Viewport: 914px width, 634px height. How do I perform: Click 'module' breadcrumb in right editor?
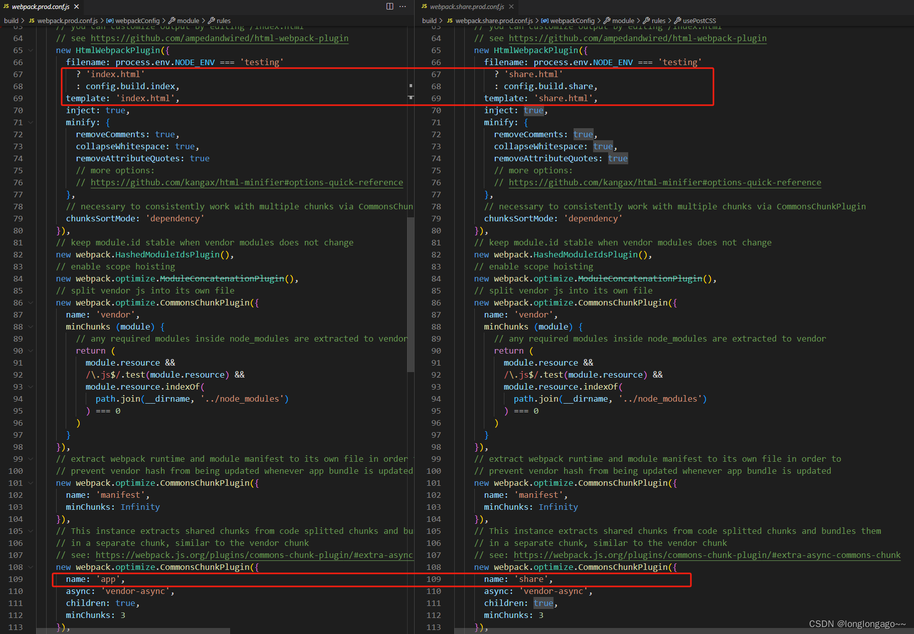623,21
